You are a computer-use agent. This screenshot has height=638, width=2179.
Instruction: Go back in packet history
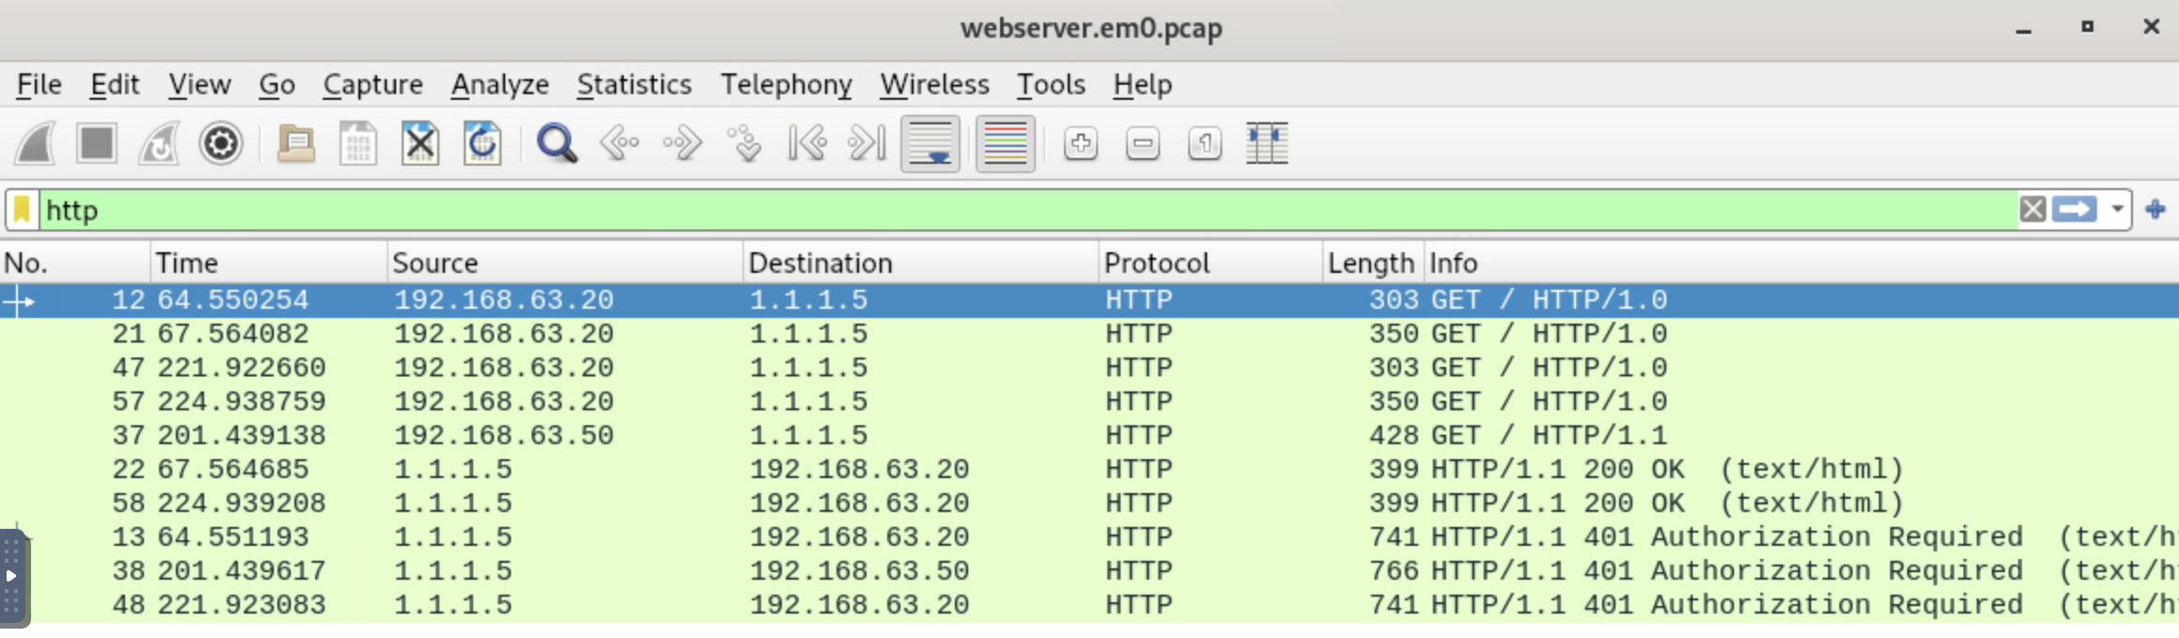tap(619, 144)
